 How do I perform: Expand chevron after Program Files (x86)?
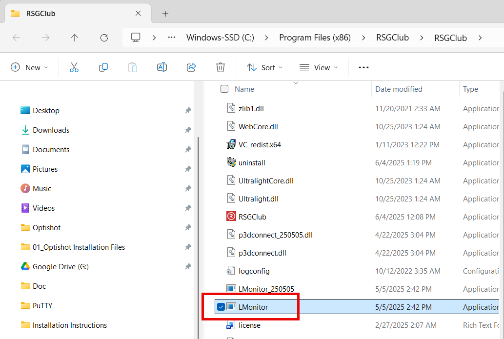tap(363, 38)
